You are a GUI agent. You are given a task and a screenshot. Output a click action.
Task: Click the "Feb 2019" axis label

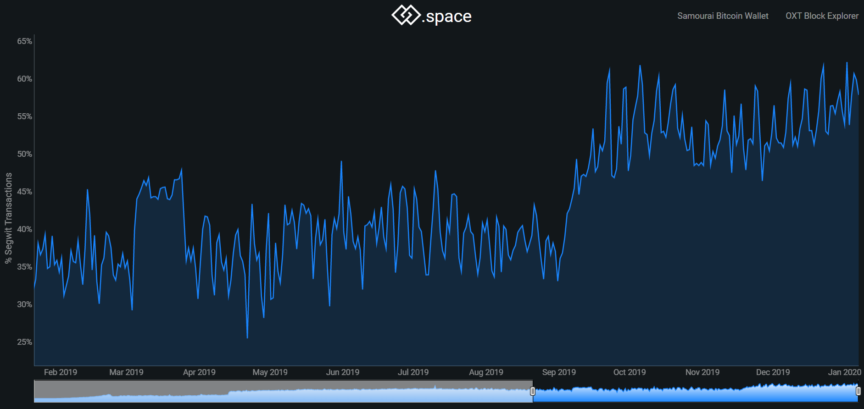pos(61,372)
